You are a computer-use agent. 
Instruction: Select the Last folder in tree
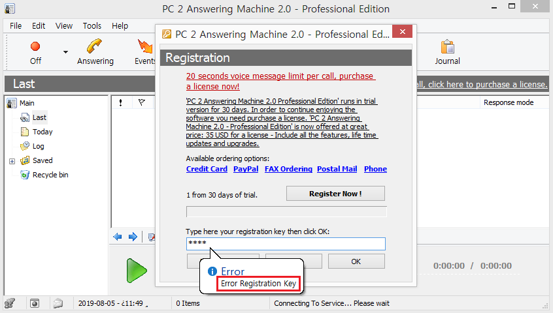[39, 117]
